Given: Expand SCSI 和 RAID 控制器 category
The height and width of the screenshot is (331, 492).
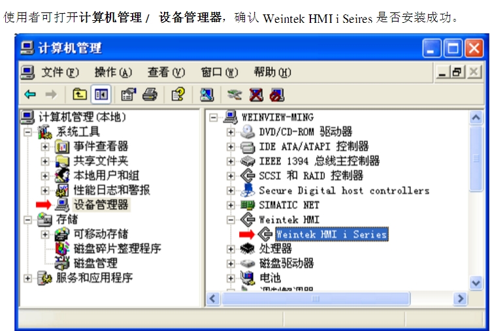Looking at the screenshot, I should click(231, 176).
